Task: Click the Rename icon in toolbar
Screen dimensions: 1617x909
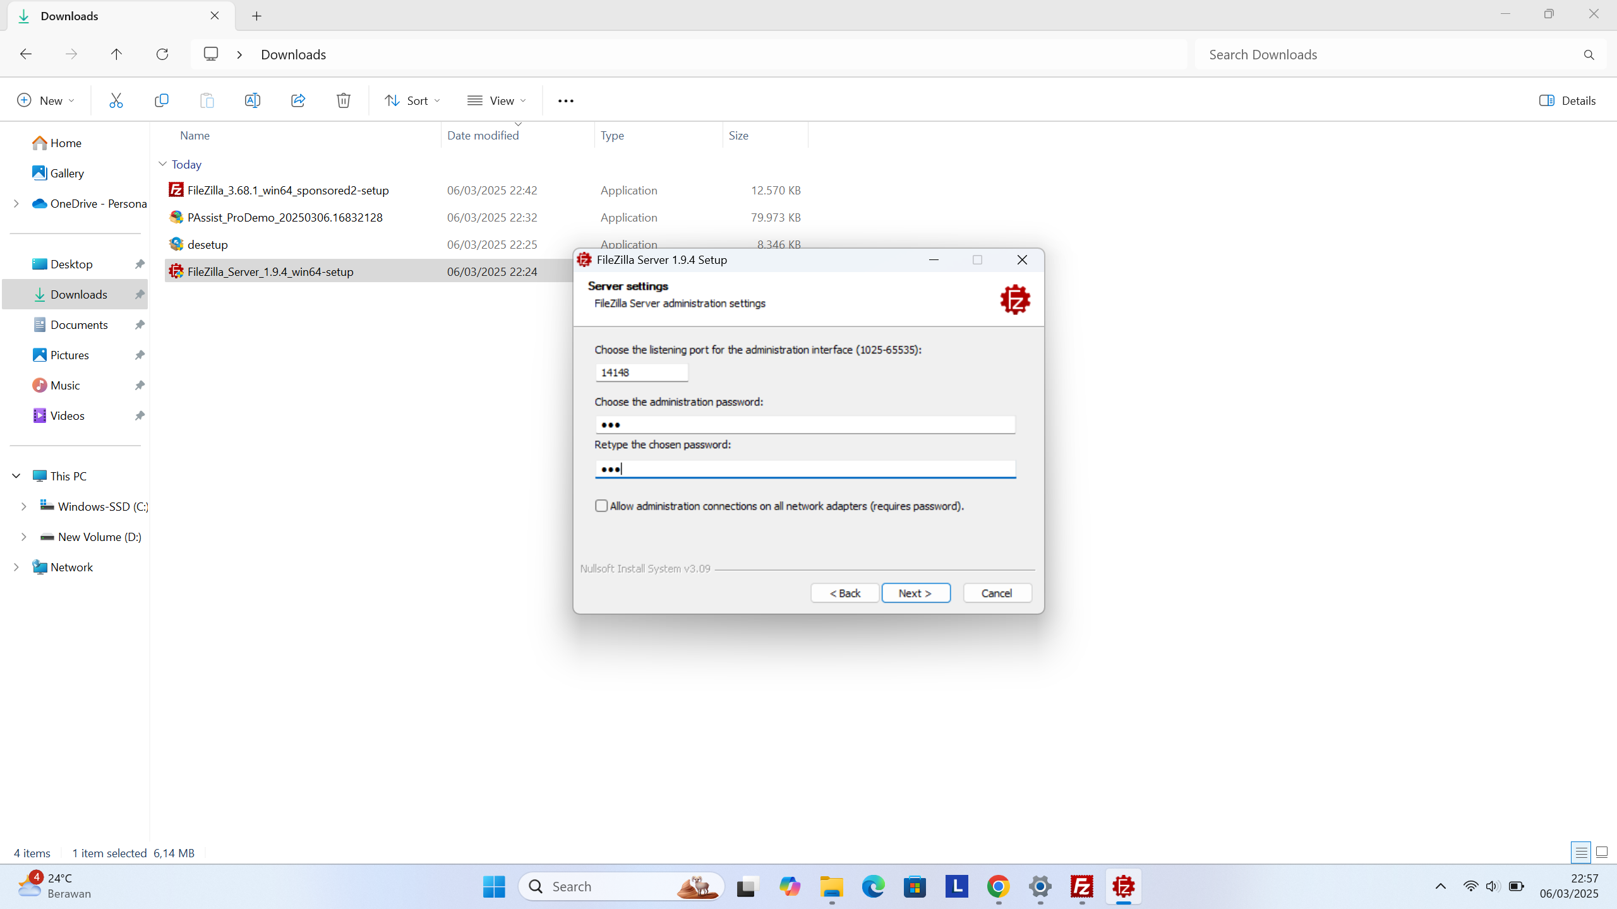Action: point(252,100)
